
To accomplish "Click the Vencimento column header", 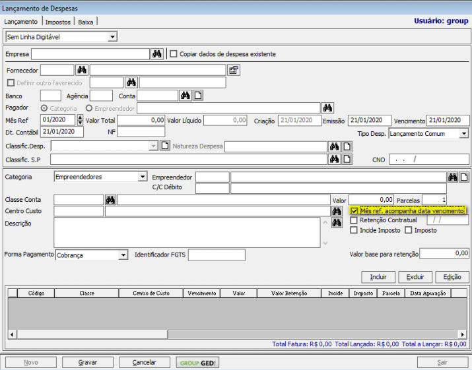I will click(x=202, y=293).
